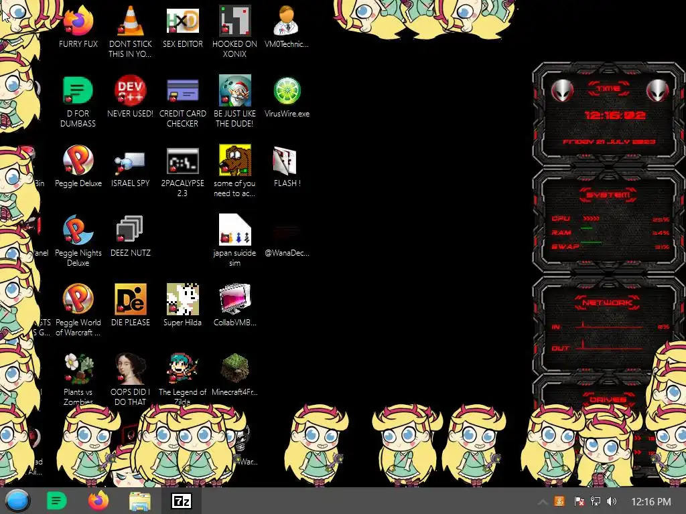This screenshot has width=686, height=514.
Task: Click RAM usage bar in widget
Action: pos(587,228)
